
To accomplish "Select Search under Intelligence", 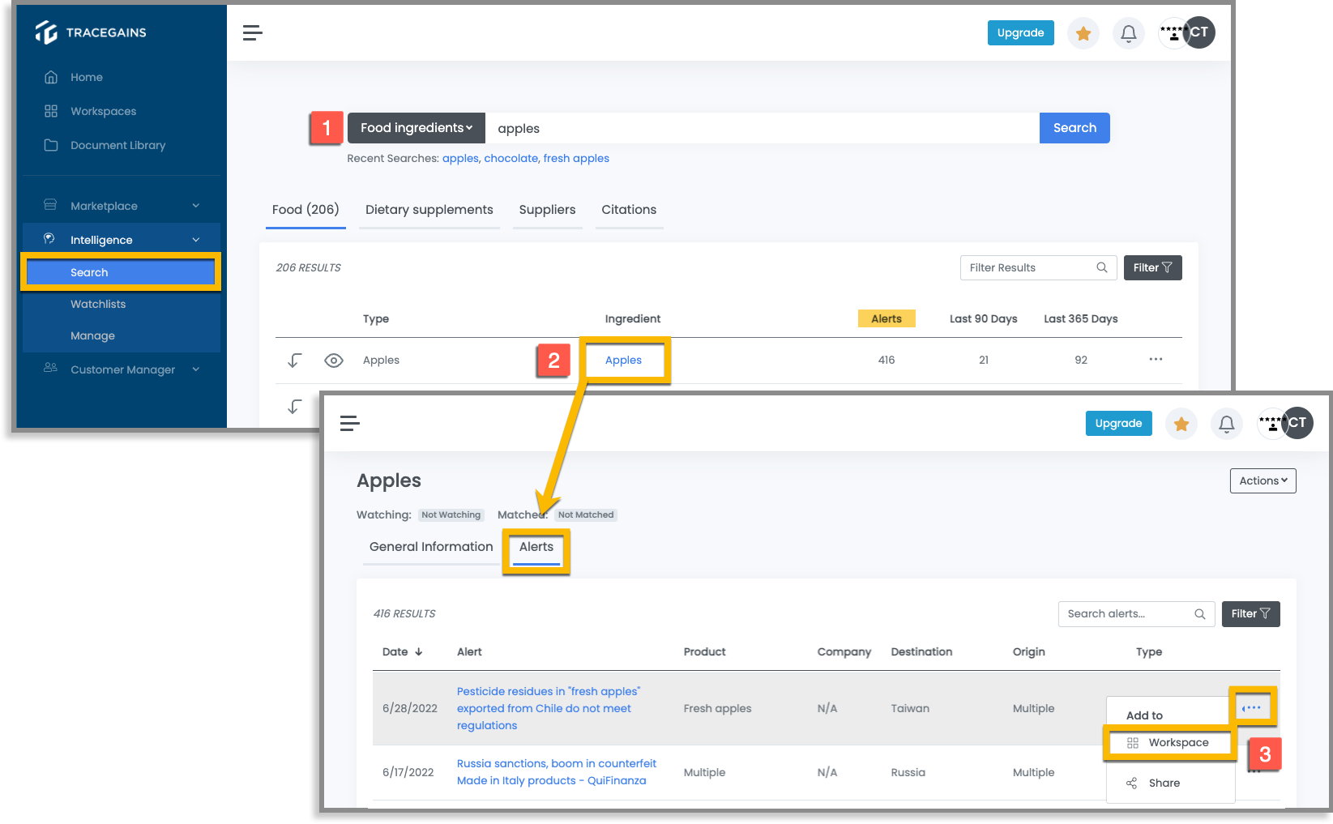I will coord(121,272).
